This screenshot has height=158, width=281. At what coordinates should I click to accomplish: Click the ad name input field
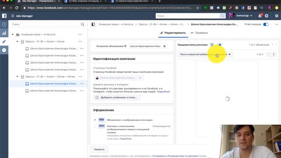pos(145,46)
